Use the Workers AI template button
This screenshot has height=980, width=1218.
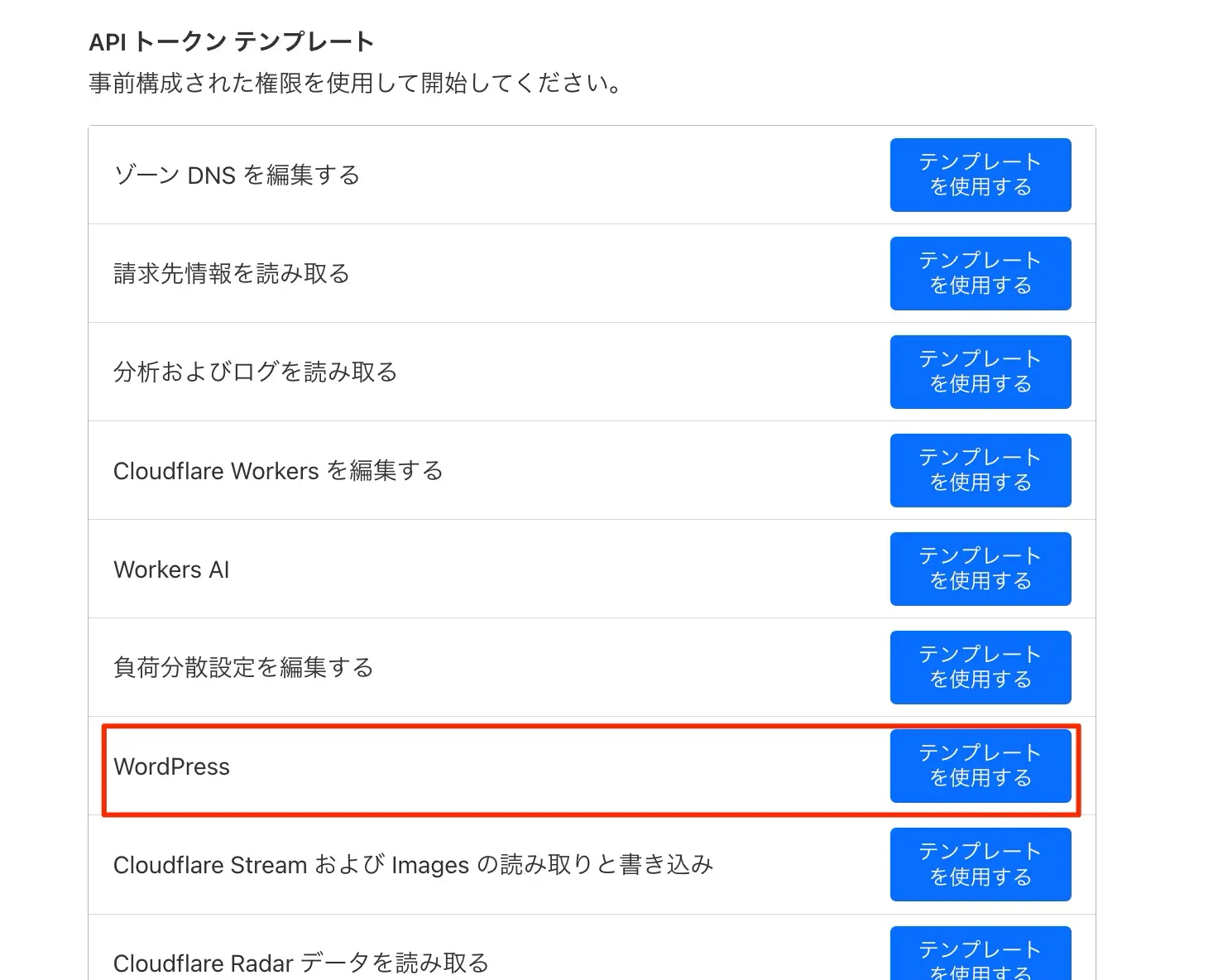coord(980,569)
